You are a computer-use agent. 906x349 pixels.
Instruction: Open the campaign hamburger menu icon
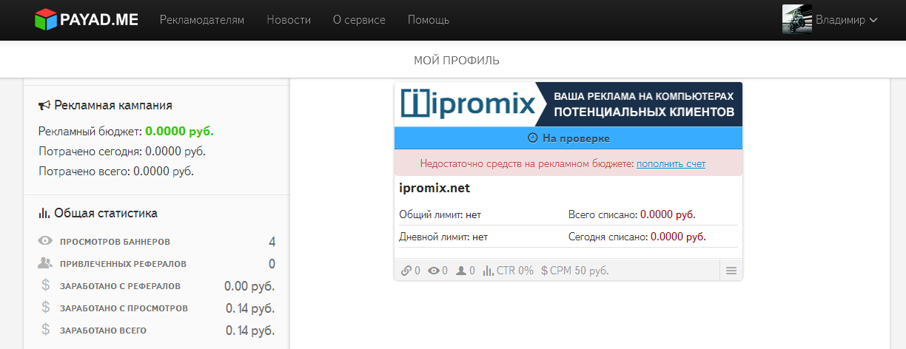click(731, 271)
